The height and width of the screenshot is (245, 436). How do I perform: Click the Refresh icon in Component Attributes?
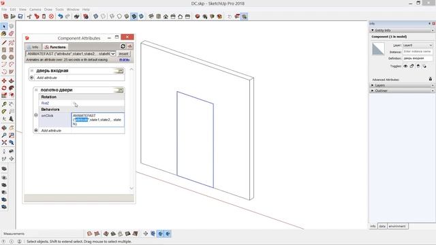tap(123, 46)
